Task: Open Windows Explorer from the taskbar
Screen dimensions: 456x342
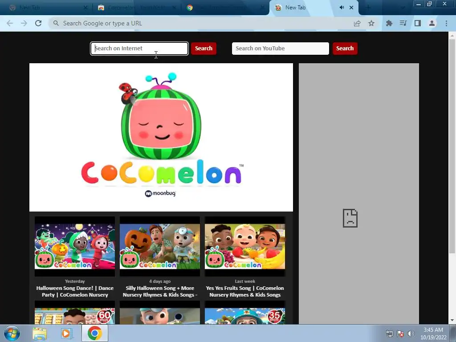Action: click(40, 334)
